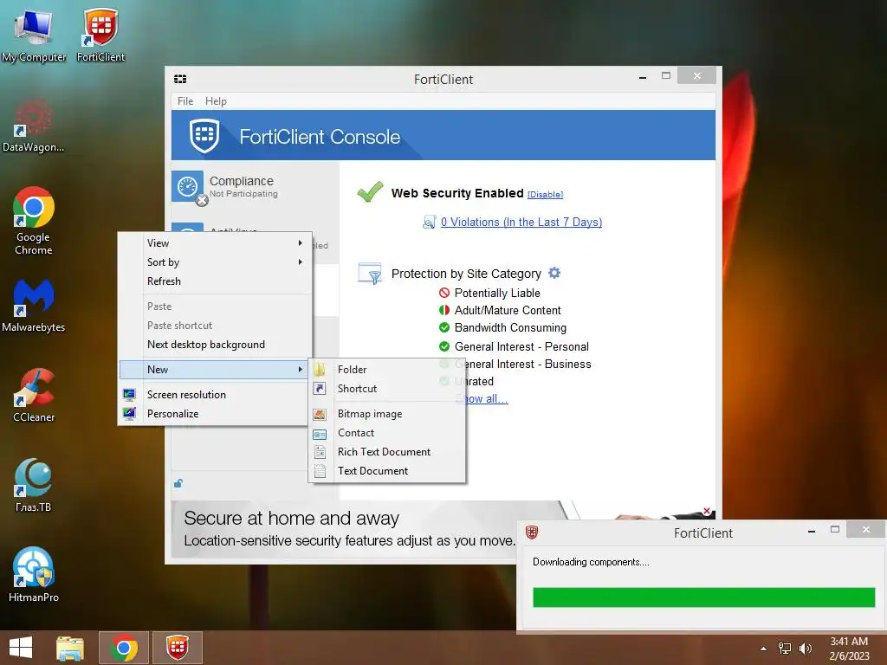Image resolution: width=887 pixels, height=665 pixels.
Task: Open Protection by Site Category settings gear
Action: tap(554, 273)
